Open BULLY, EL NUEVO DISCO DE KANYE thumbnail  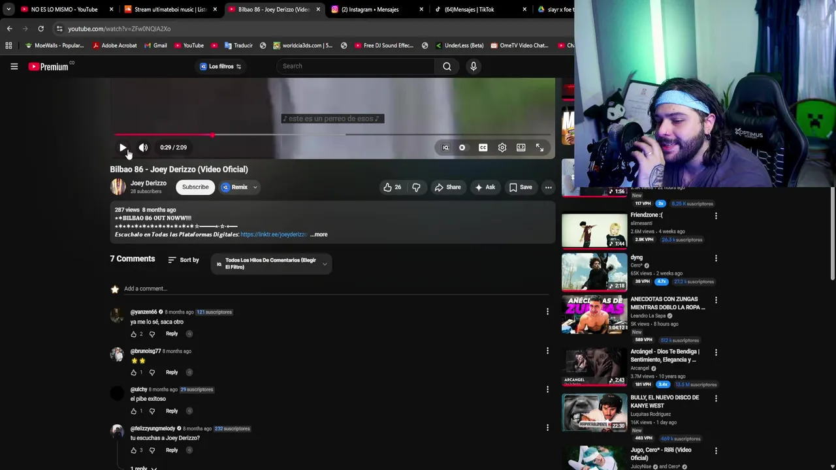[594, 412]
